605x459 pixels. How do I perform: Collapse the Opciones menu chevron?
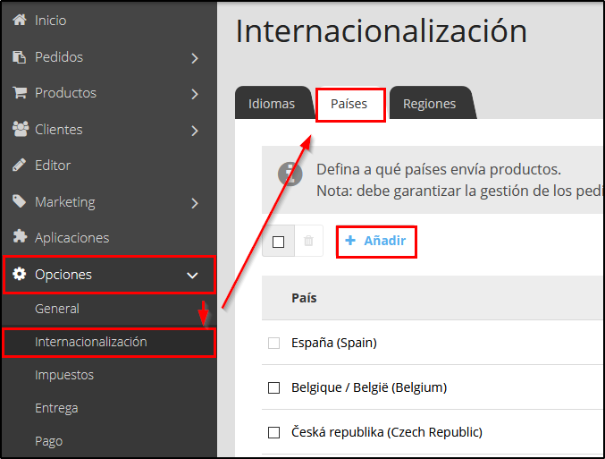coord(192,276)
